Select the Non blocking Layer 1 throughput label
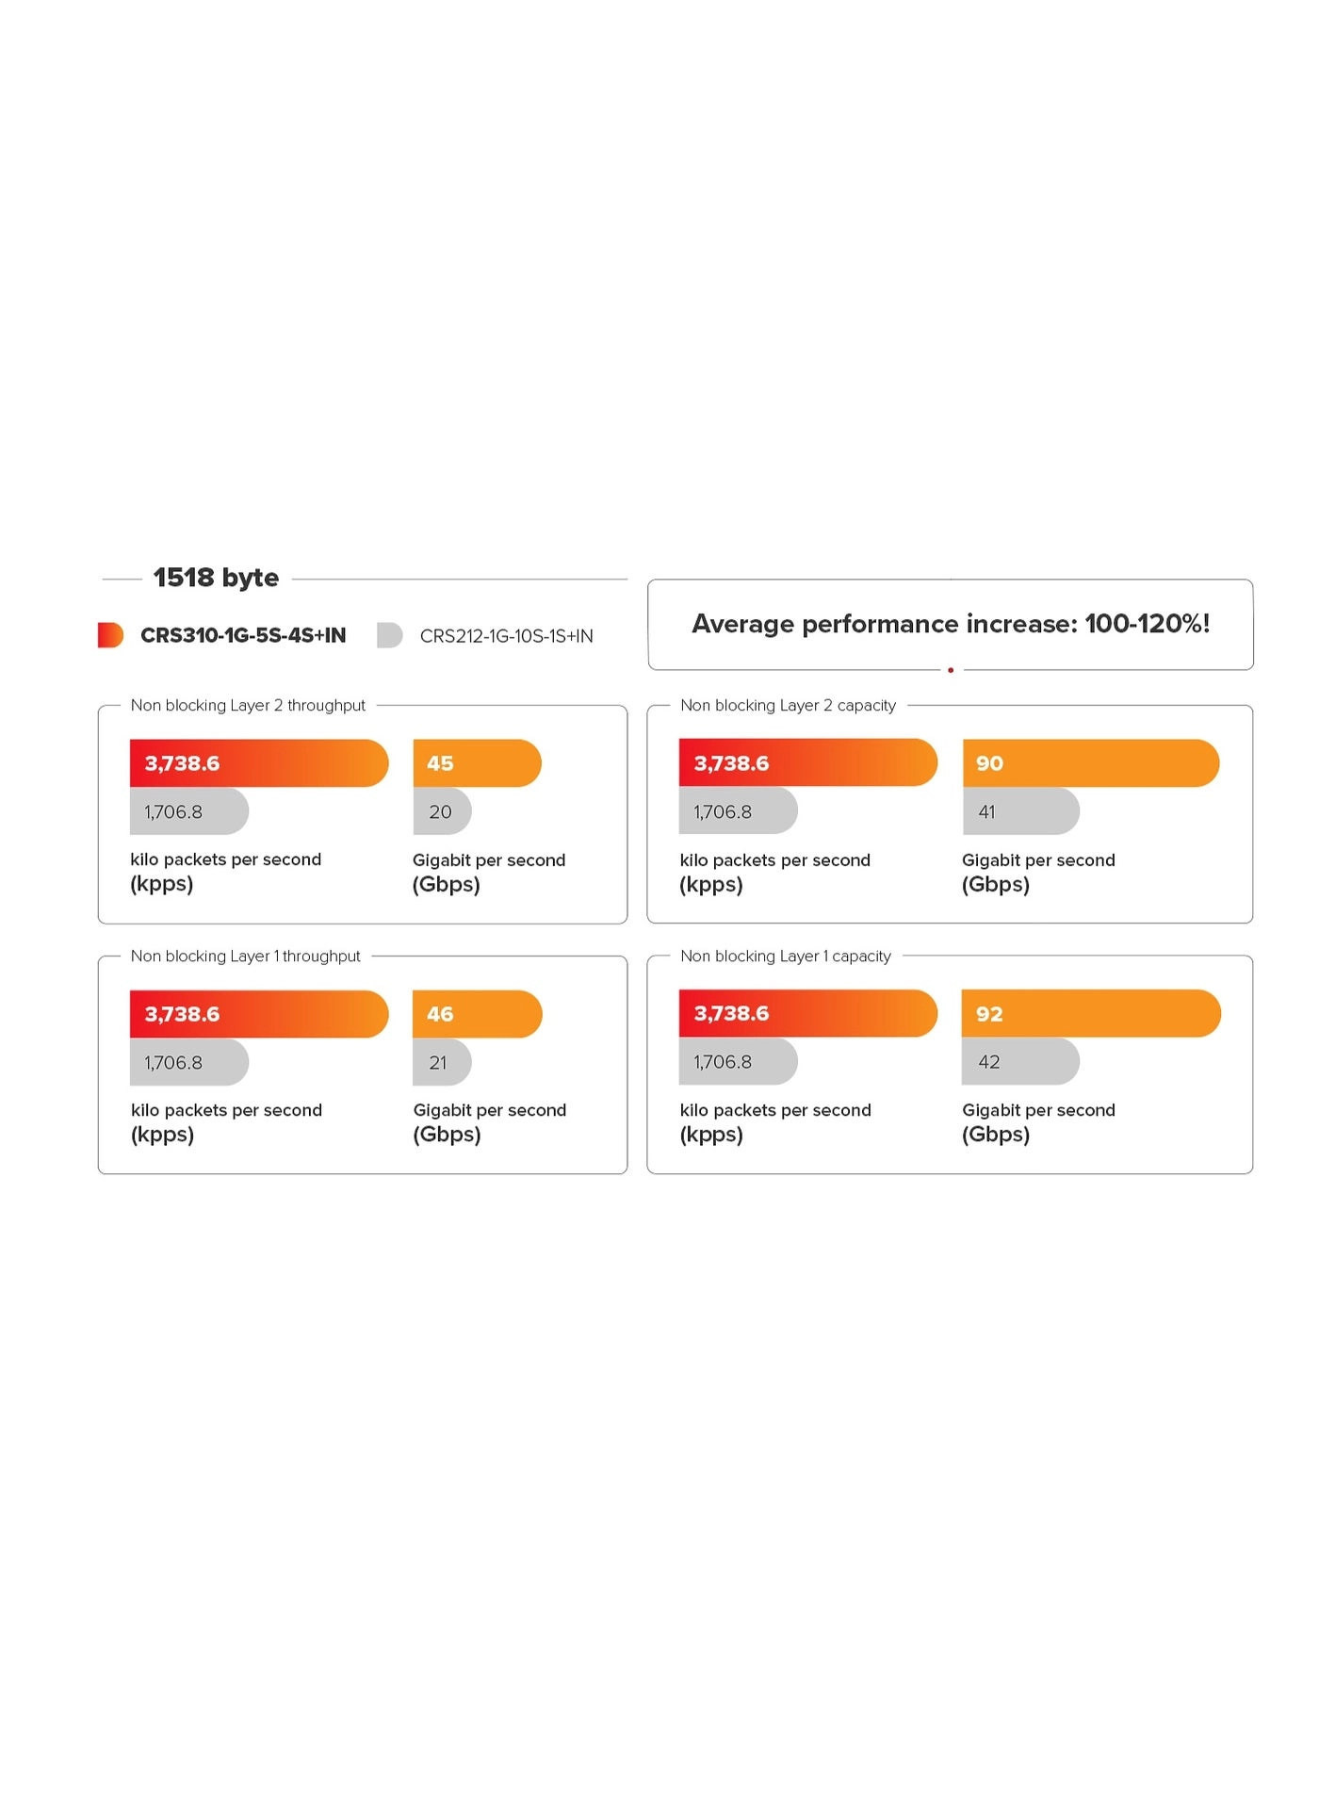The image size is (1319, 1799). click(x=245, y=956)
